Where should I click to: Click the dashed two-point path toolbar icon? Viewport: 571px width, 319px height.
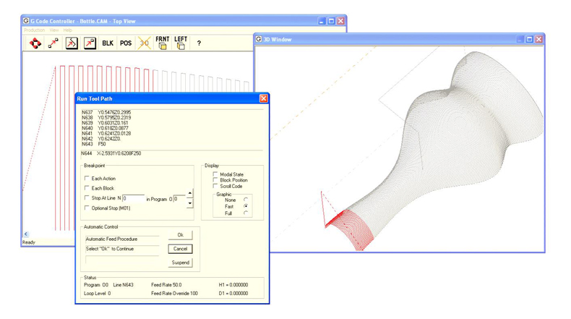[53, 43]
